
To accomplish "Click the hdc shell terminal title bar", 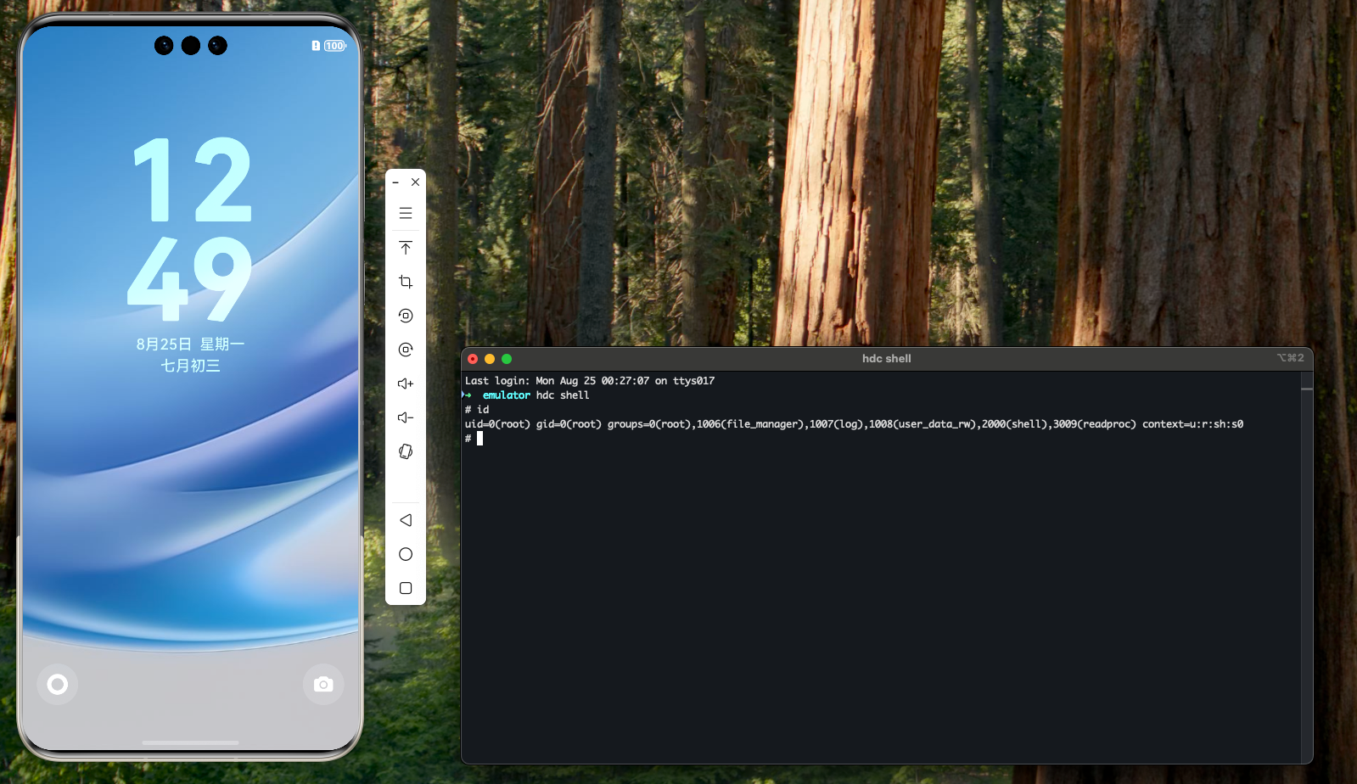I will (886, 359).
